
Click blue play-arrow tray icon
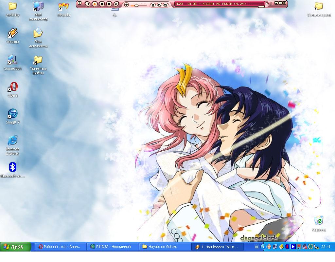[x=293, y=247]
